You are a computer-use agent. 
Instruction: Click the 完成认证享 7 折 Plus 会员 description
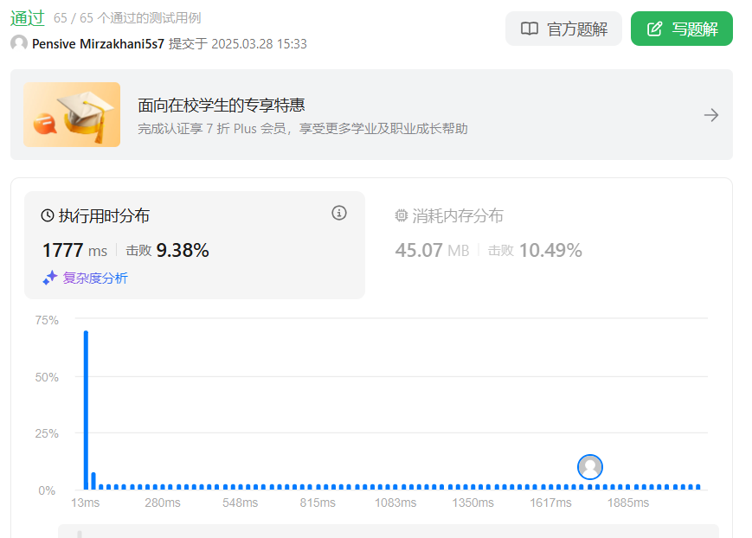tap(303, 129)
